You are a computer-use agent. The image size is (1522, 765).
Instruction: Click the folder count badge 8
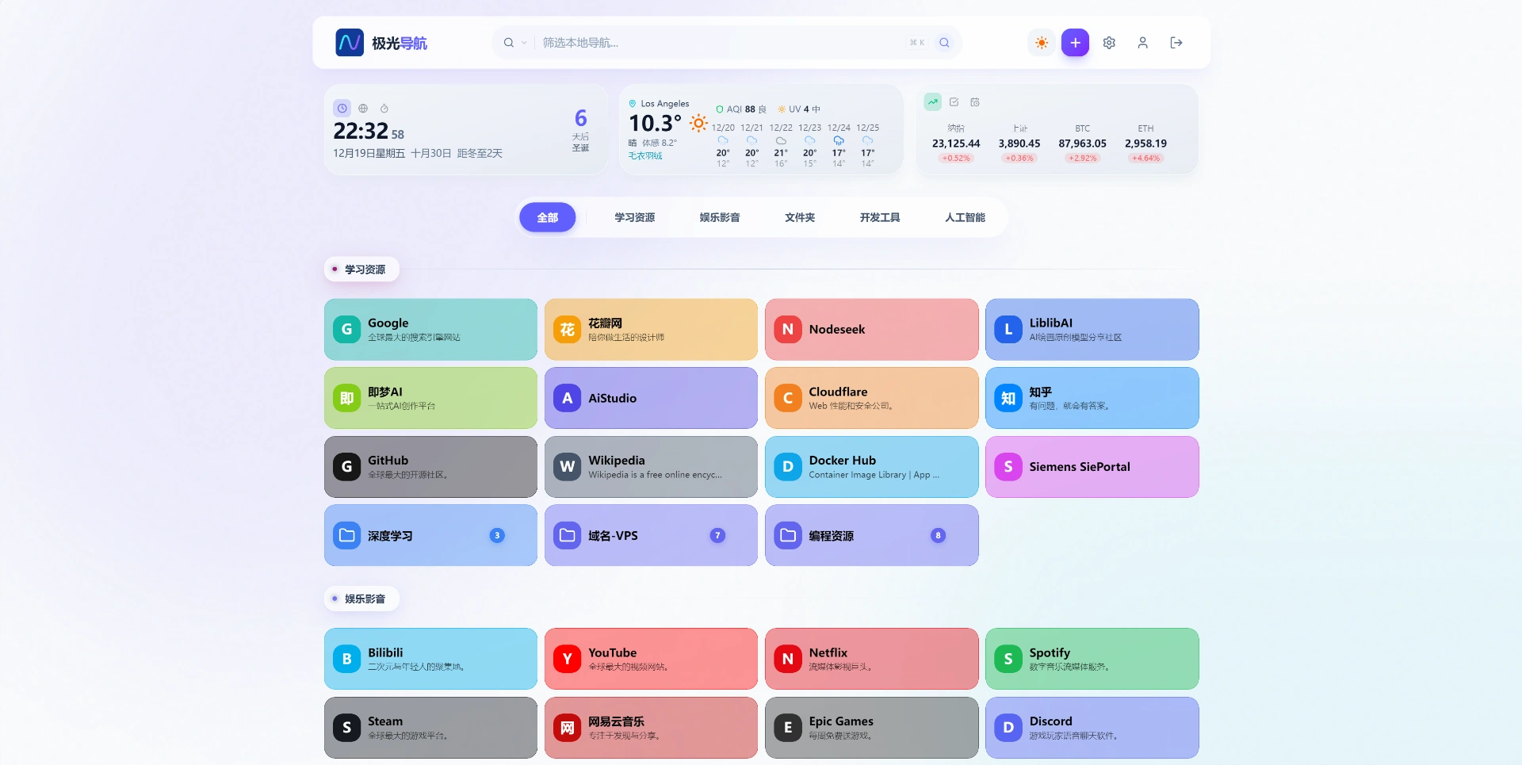(x=938, y=535)
